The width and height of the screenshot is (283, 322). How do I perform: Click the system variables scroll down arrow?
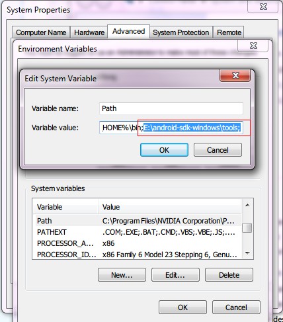(x=247, y=253)
